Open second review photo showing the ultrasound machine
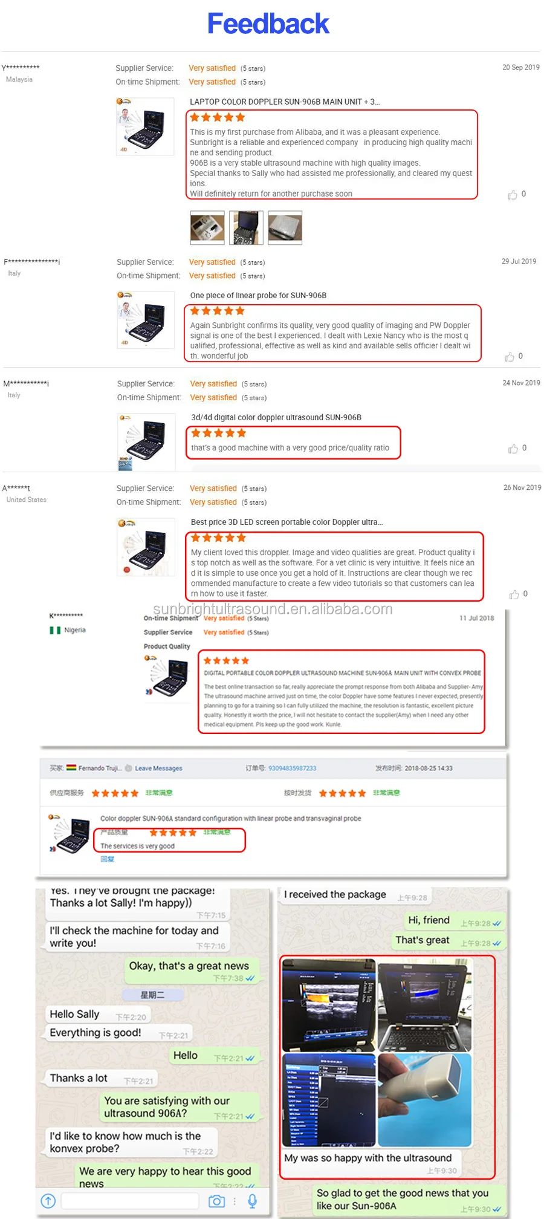544x1219 pixels. [246, 228]
